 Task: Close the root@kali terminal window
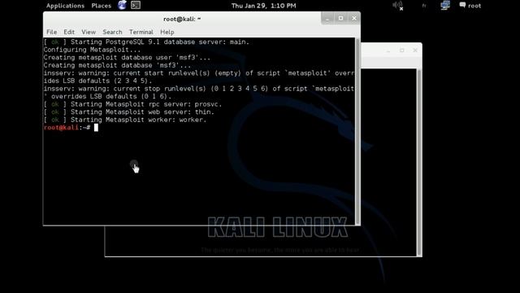(354, 18)
